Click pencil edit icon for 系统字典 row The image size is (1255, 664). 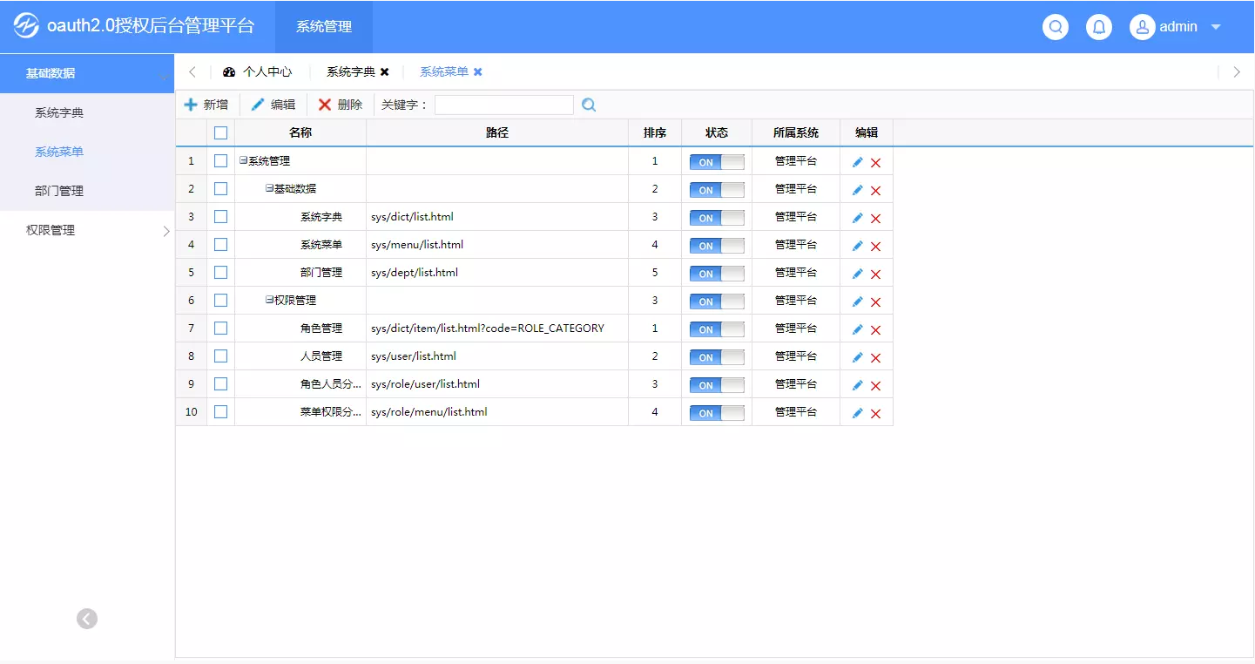857,218
